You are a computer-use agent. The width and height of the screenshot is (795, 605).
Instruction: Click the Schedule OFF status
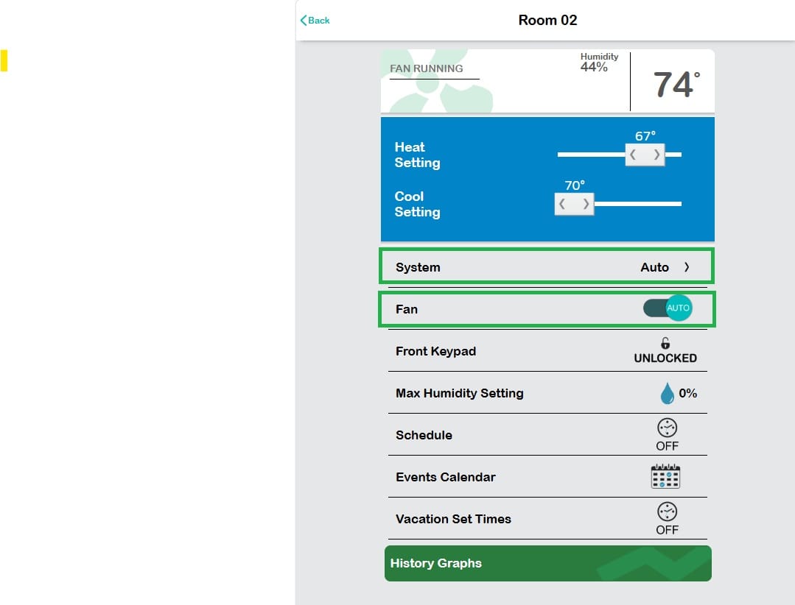click(668, 446)
